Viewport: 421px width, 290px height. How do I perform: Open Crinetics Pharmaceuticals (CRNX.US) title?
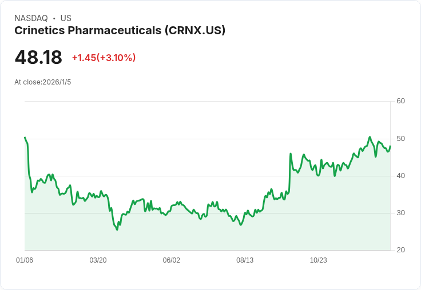click(x=120, y=30)
